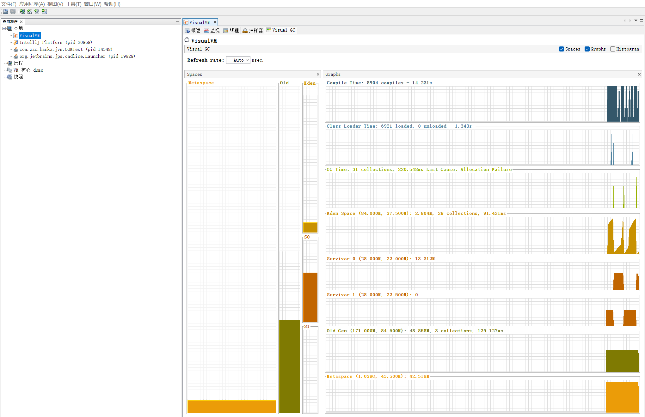
Task: Select the 快照 tree node
Action: tap(18, 77)
